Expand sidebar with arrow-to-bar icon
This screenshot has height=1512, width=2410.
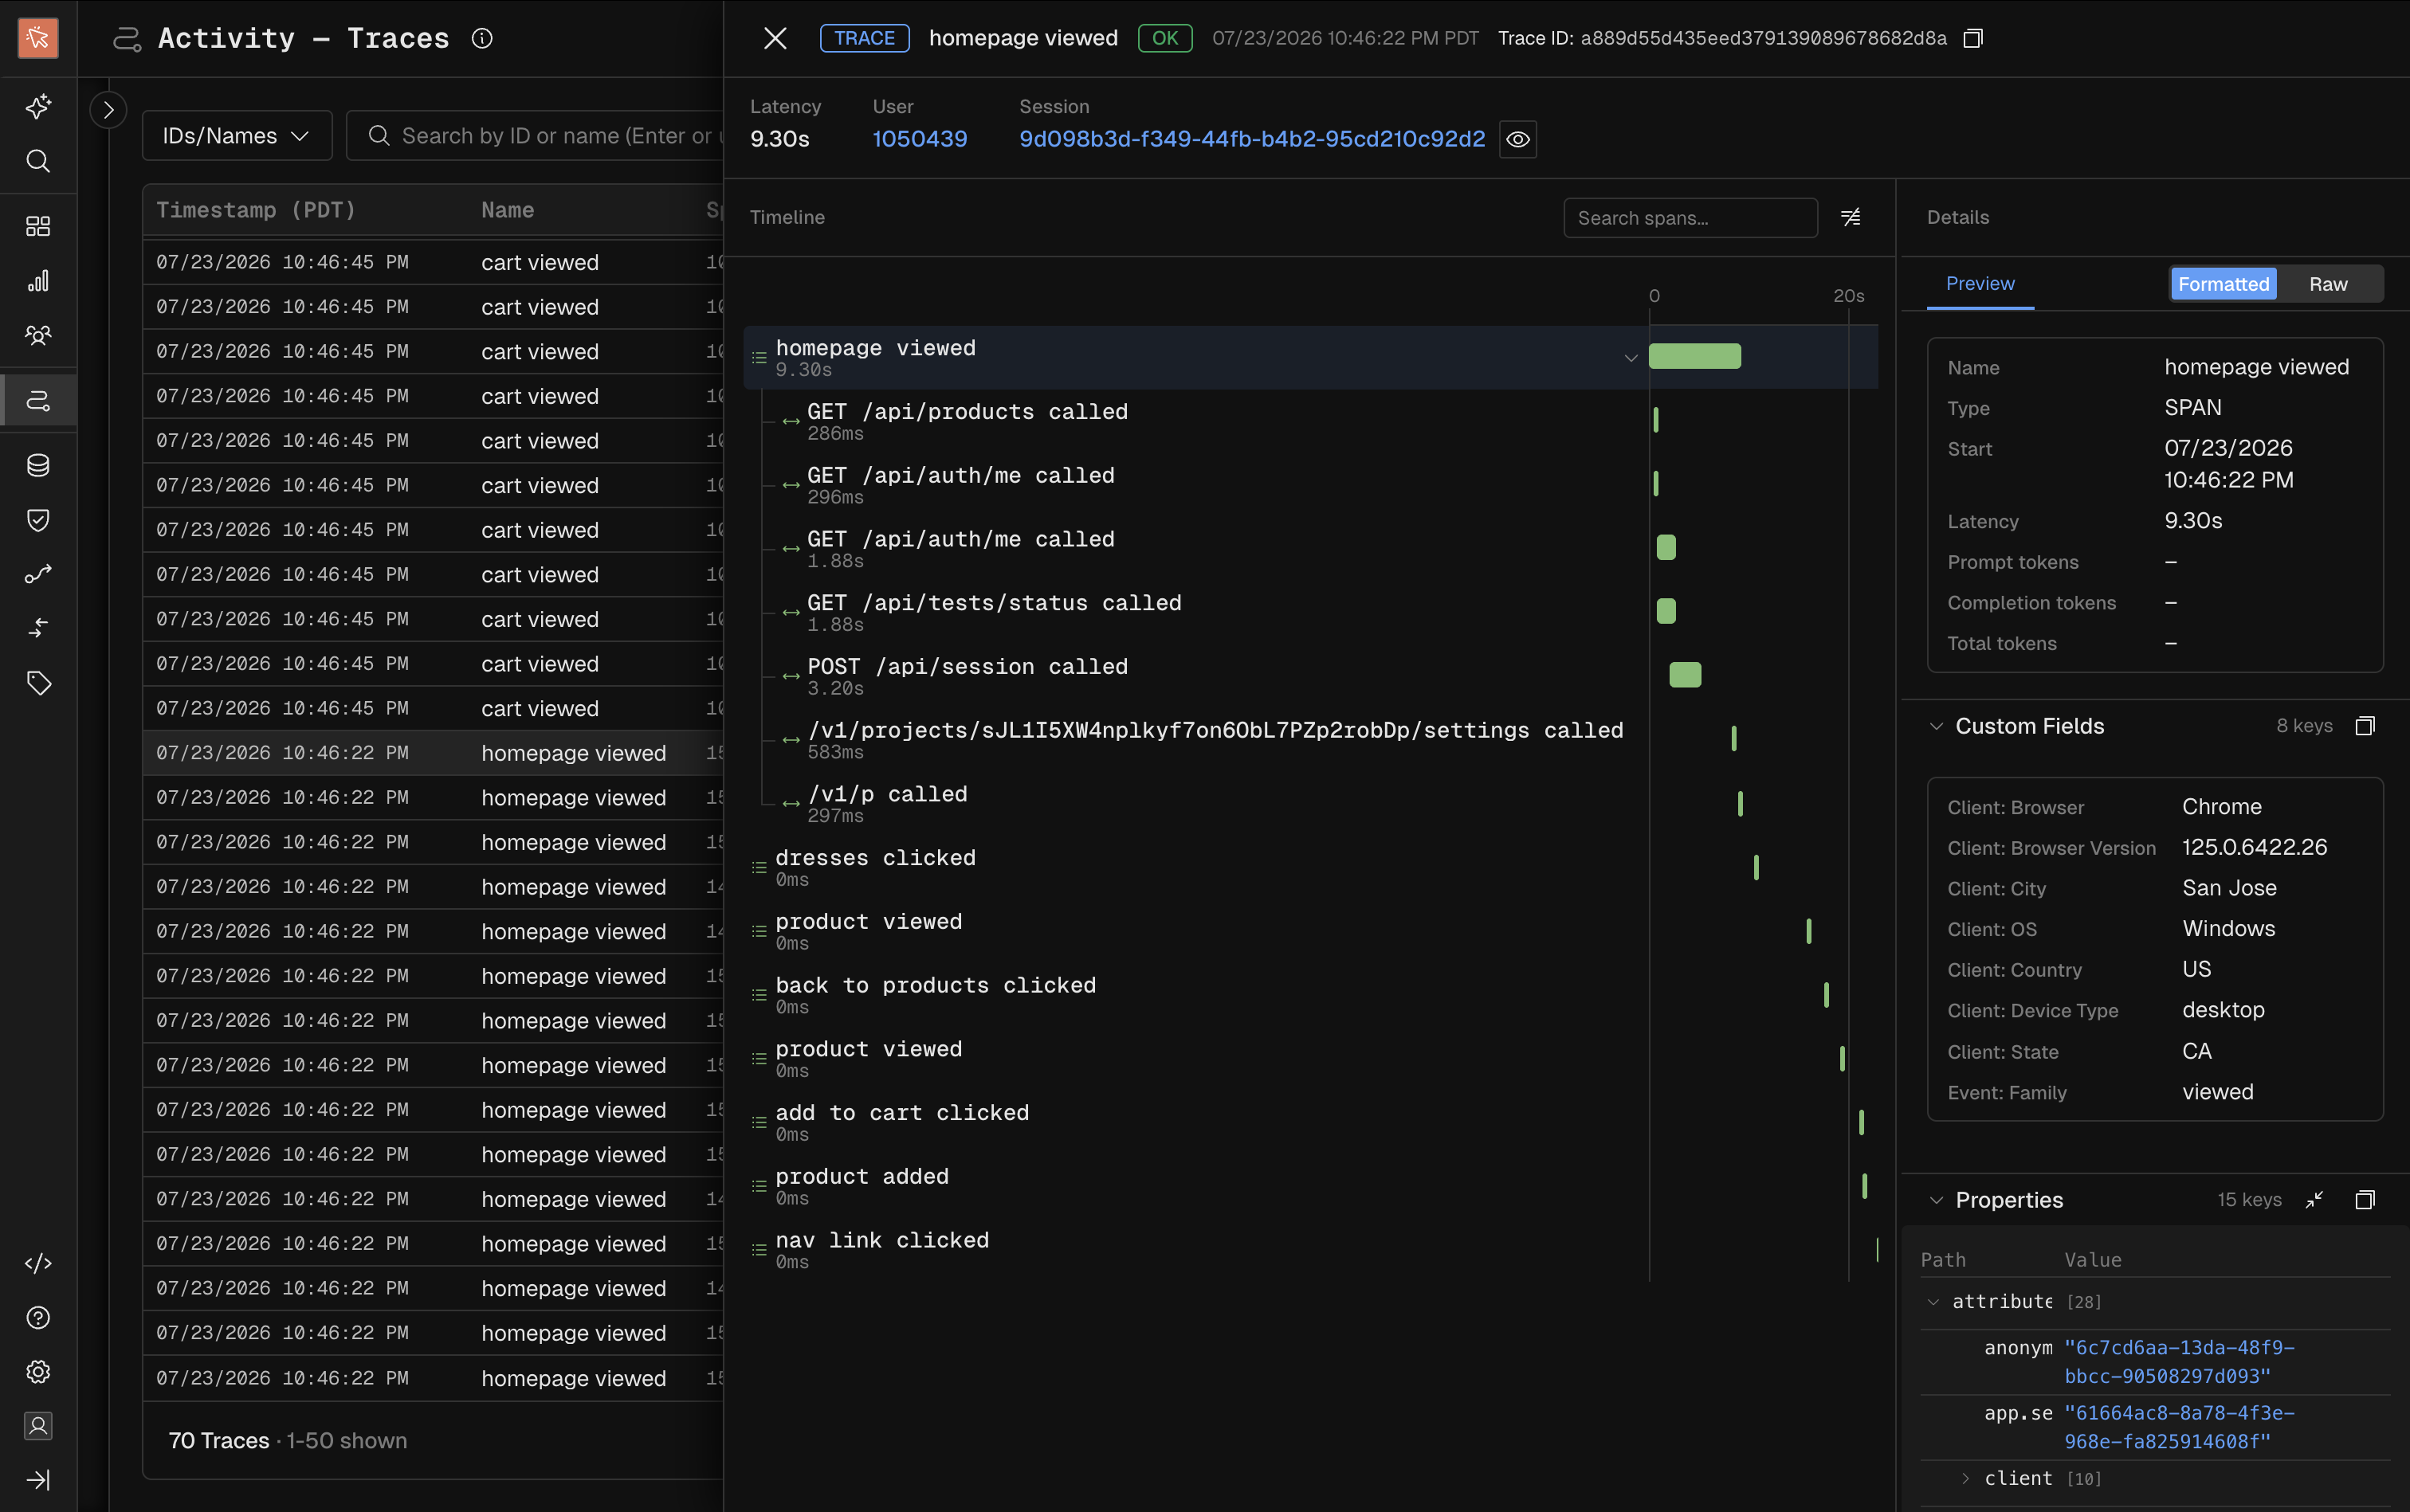click(x=38, y=1480)
